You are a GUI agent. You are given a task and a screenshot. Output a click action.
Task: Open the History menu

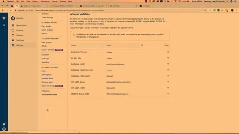35,1
